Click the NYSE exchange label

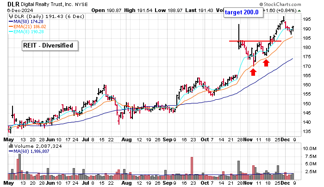pyautogui.click(x=81, y=4)
